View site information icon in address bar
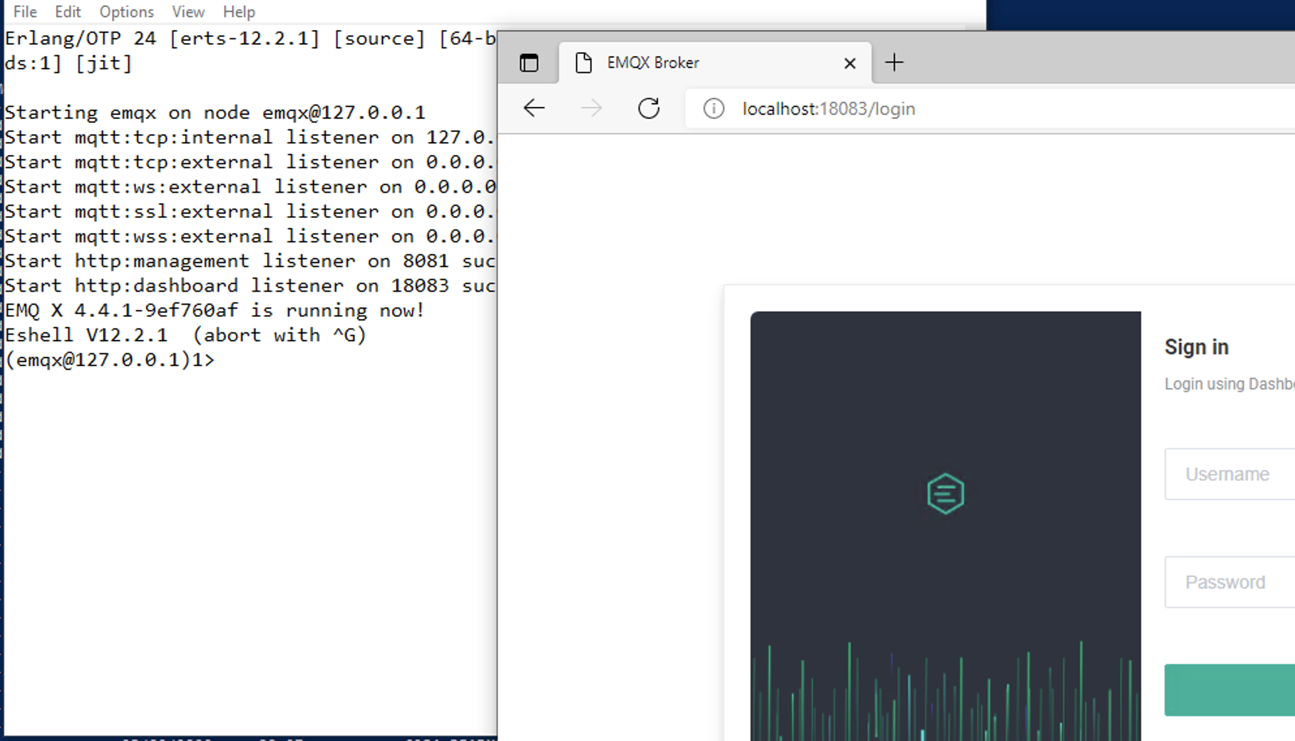Image resolution: width=1295 pixels, height=741 pixels. (713, 109)
